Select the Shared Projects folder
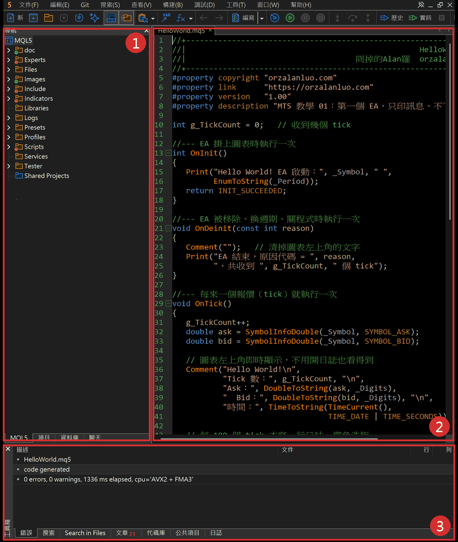 [x=42, y=176]
